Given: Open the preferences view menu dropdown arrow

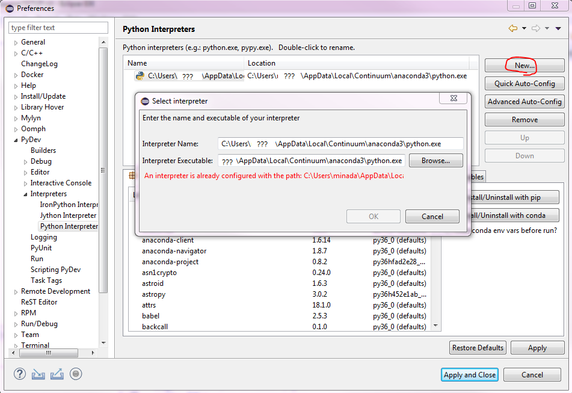Looking at the screenshot, I should point(558,28).
